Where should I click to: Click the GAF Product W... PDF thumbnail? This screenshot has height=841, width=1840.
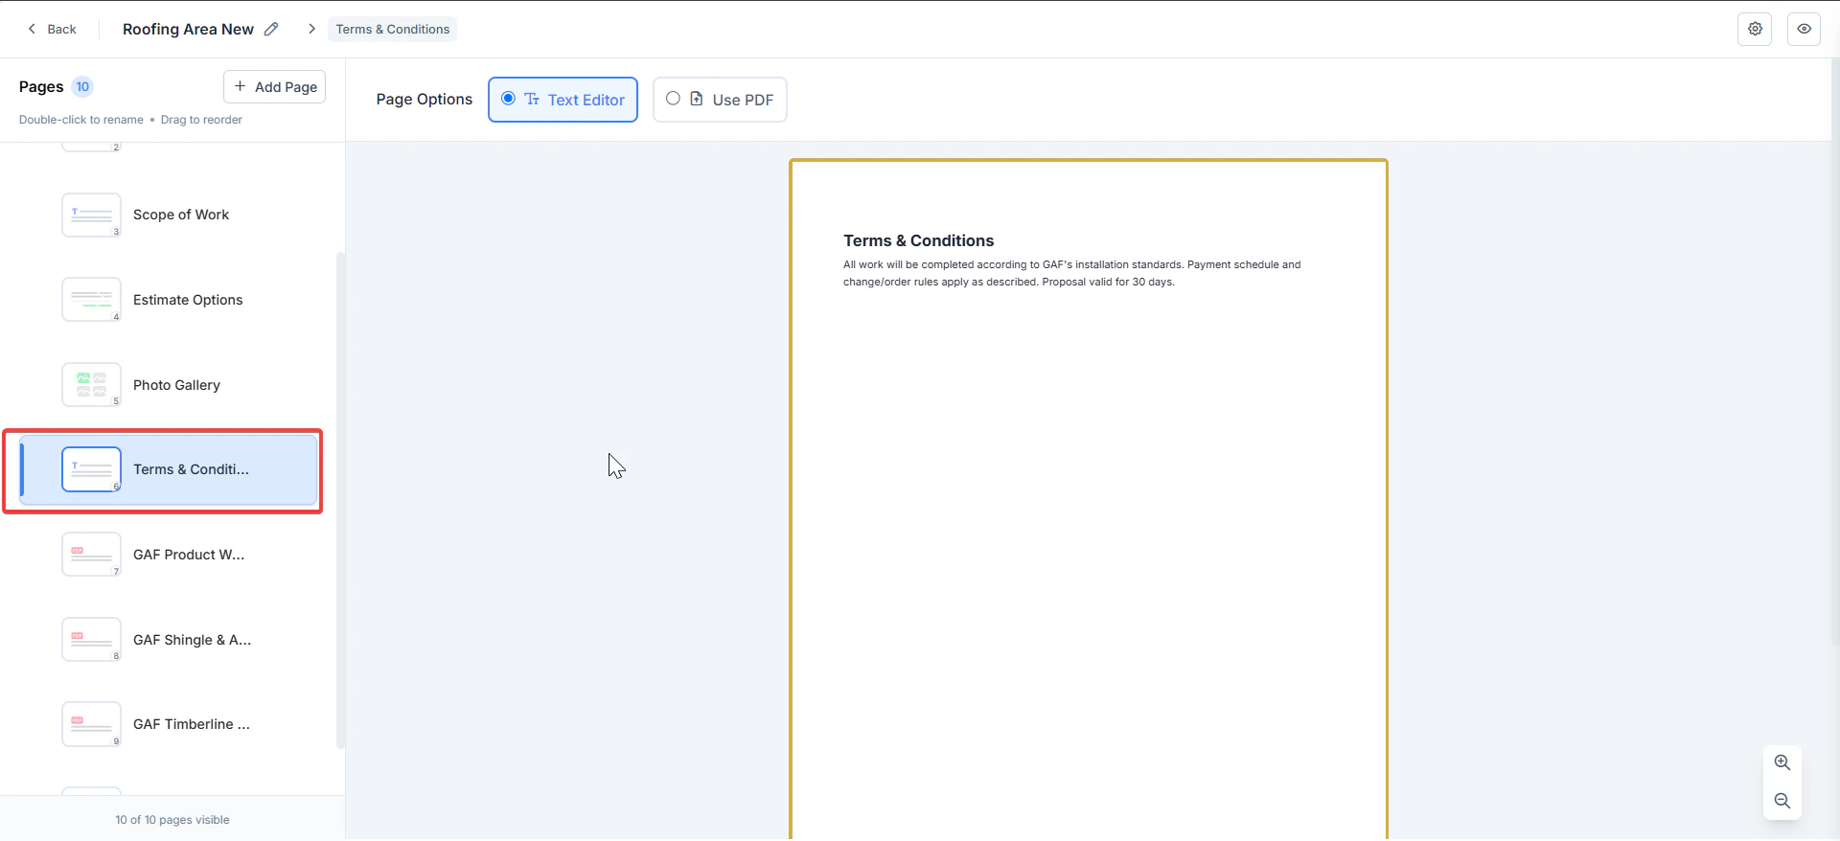pos(91,555)
